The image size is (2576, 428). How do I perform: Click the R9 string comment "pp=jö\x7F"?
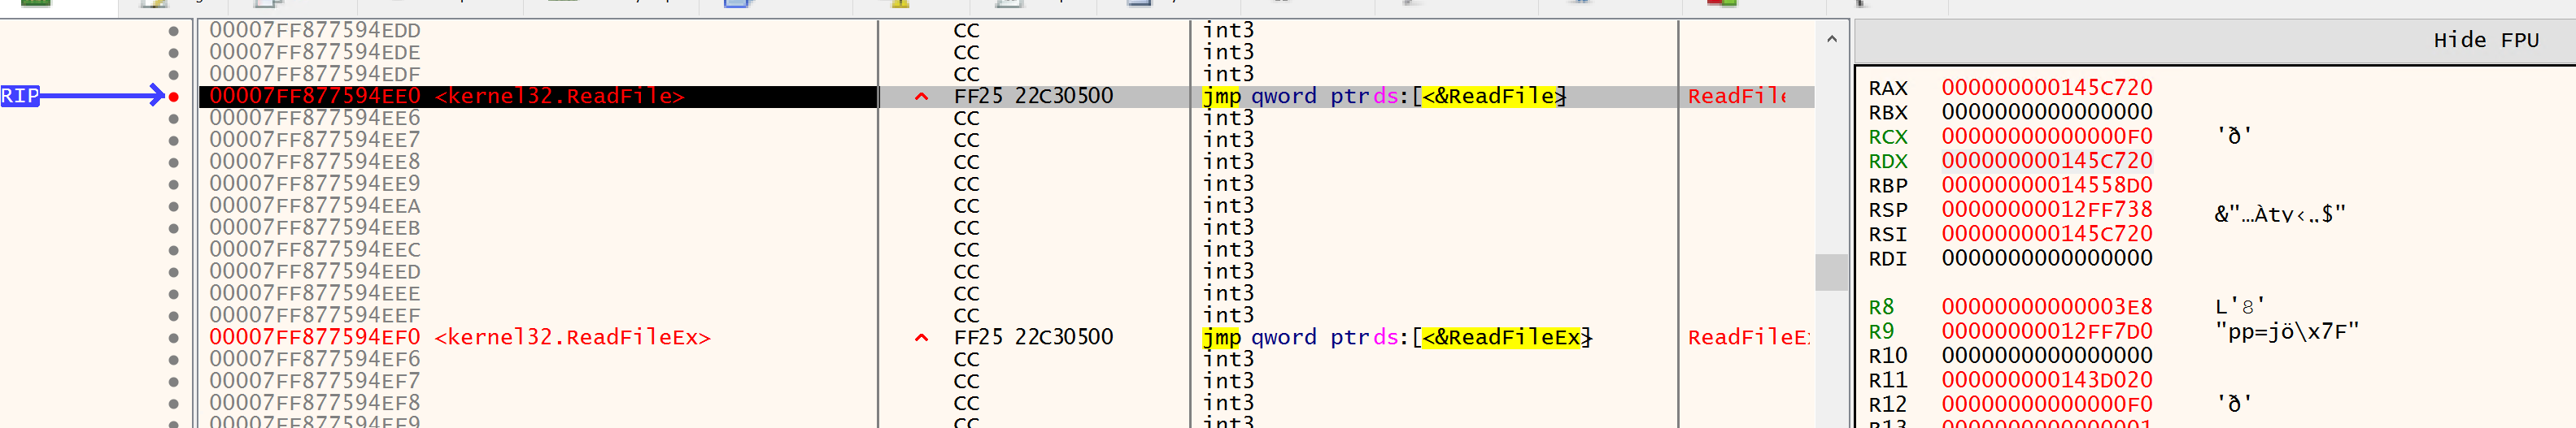coord(2287,331)
